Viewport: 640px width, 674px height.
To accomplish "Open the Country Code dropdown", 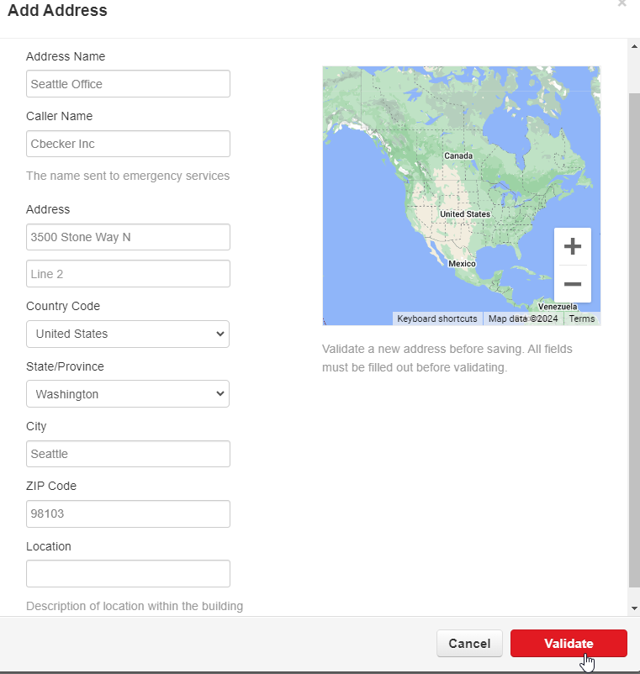I will (x=128, y=334).
